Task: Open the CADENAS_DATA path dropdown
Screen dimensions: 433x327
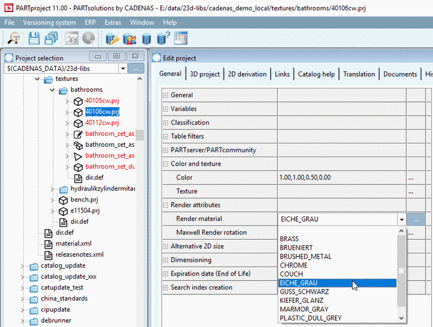Action: [122, 69]
